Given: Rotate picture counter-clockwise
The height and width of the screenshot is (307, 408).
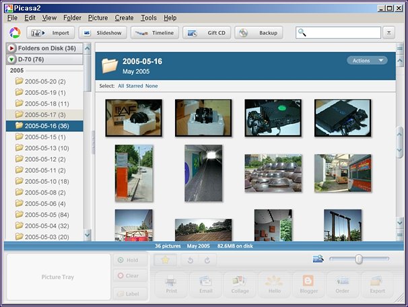Looking at the screenshot, I should pos(191,260).
